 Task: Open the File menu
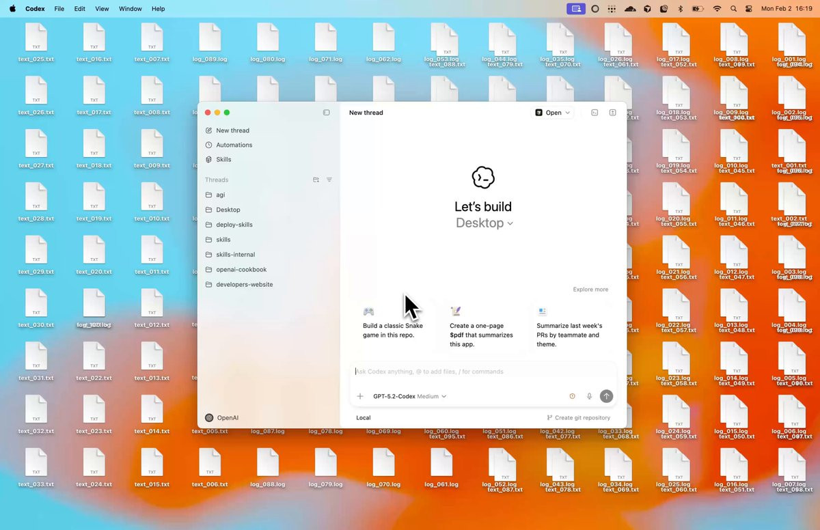[59, 9]
